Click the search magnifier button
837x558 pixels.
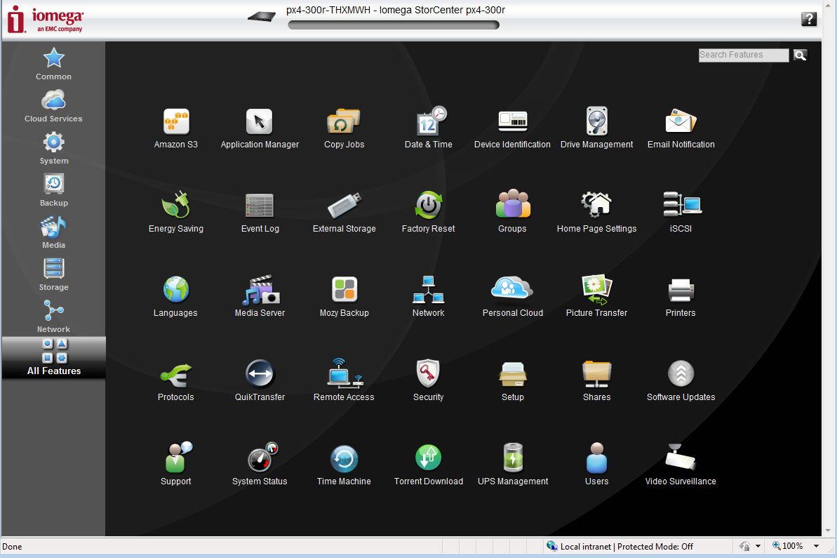[x=800, y=55]
